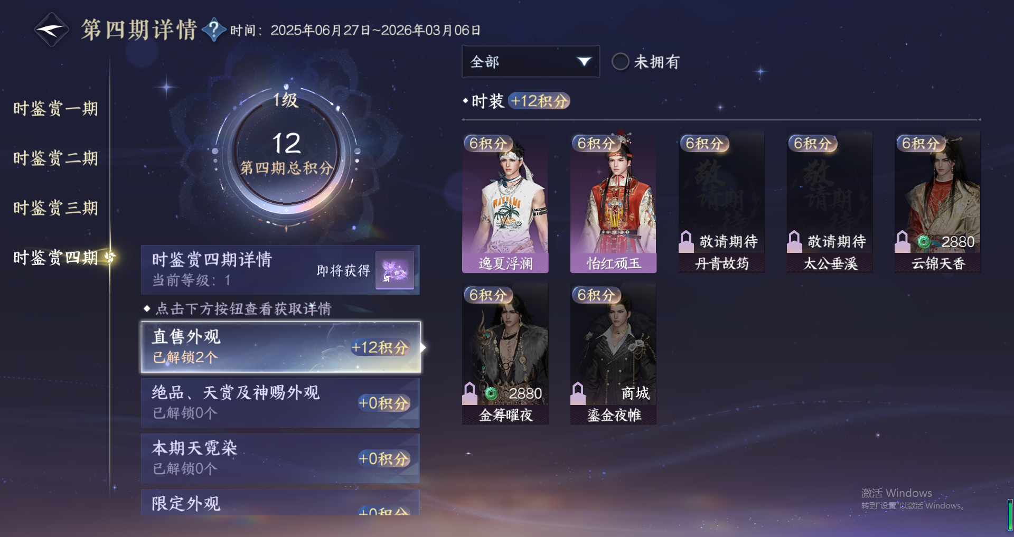The image size is (1014, 537).
Task: Click the 即将获得 purple reward item icon
Action: pyautogui.click(x=395, y=270)
